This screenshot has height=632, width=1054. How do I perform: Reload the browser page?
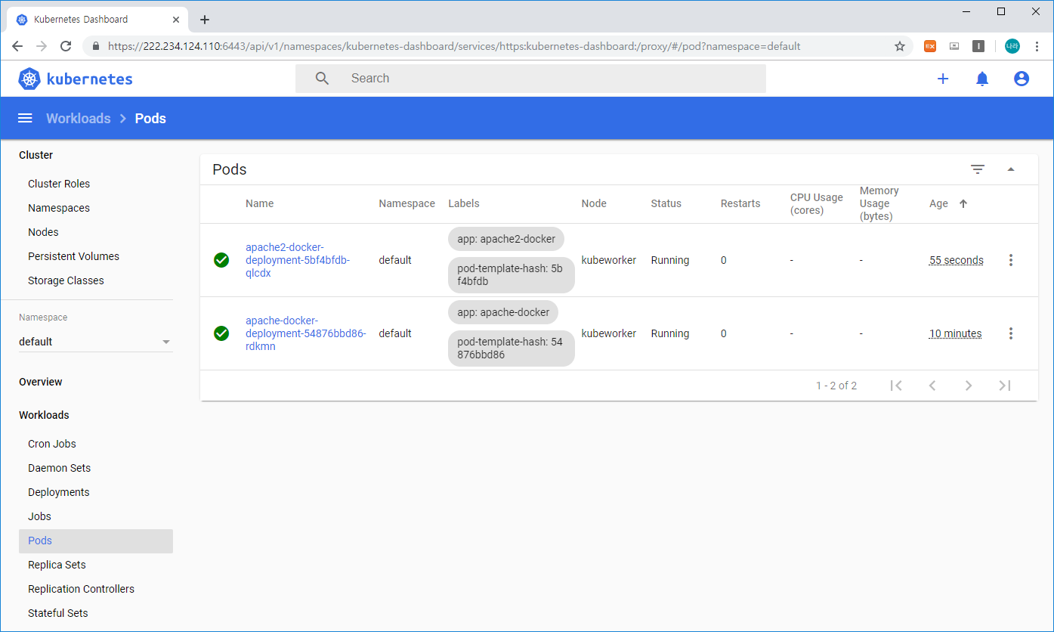tap(66, 46)
